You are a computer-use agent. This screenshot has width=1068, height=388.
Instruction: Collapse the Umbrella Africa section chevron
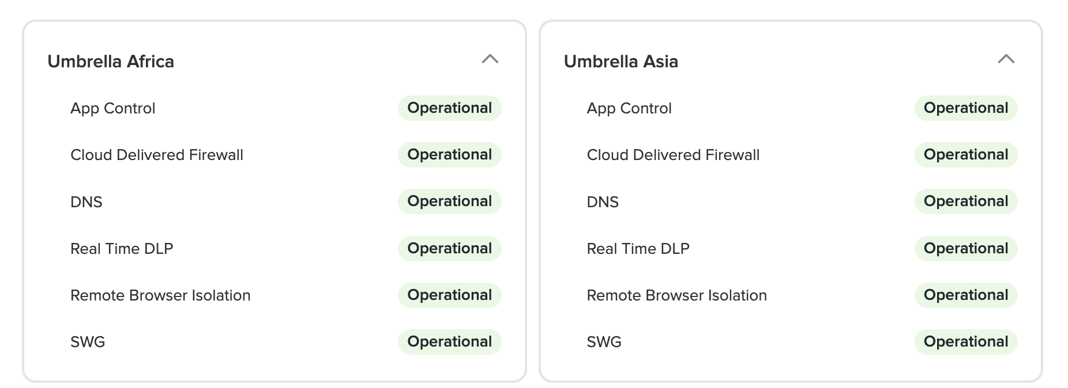coord(490,59)
